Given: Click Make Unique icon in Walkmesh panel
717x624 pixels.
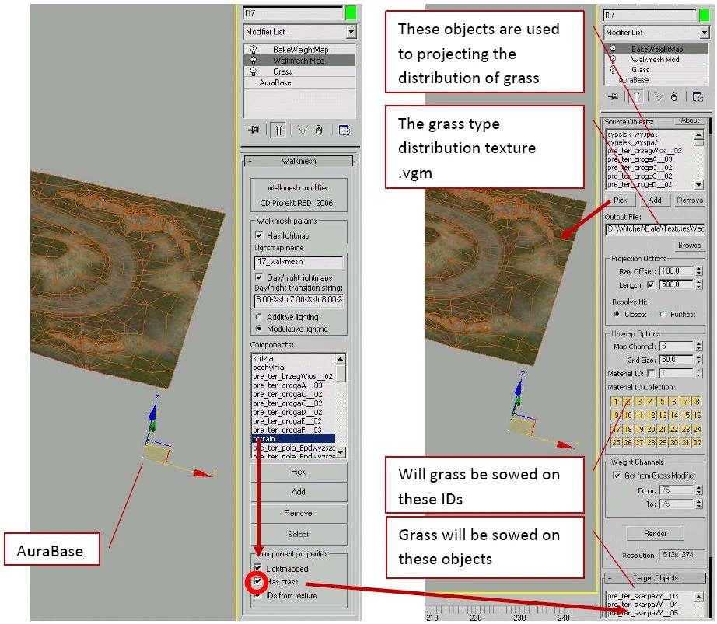Looking at the screenshot, I should [303, 131].
